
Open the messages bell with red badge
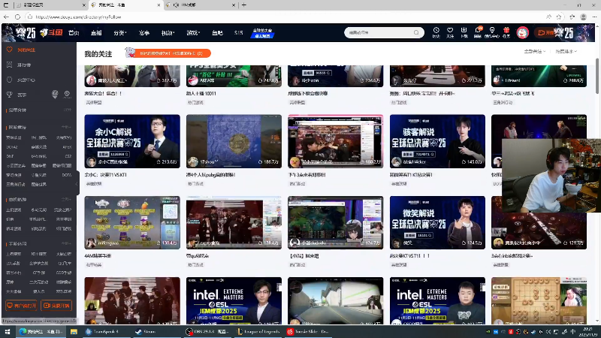point(478,32)
